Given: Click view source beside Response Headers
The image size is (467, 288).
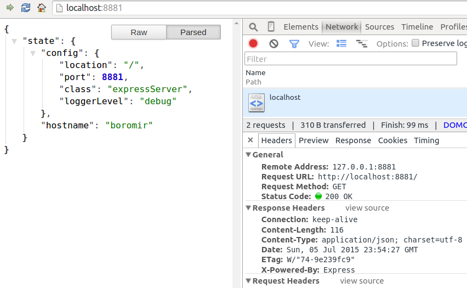Looking at the screenshot, I should 367,208.
